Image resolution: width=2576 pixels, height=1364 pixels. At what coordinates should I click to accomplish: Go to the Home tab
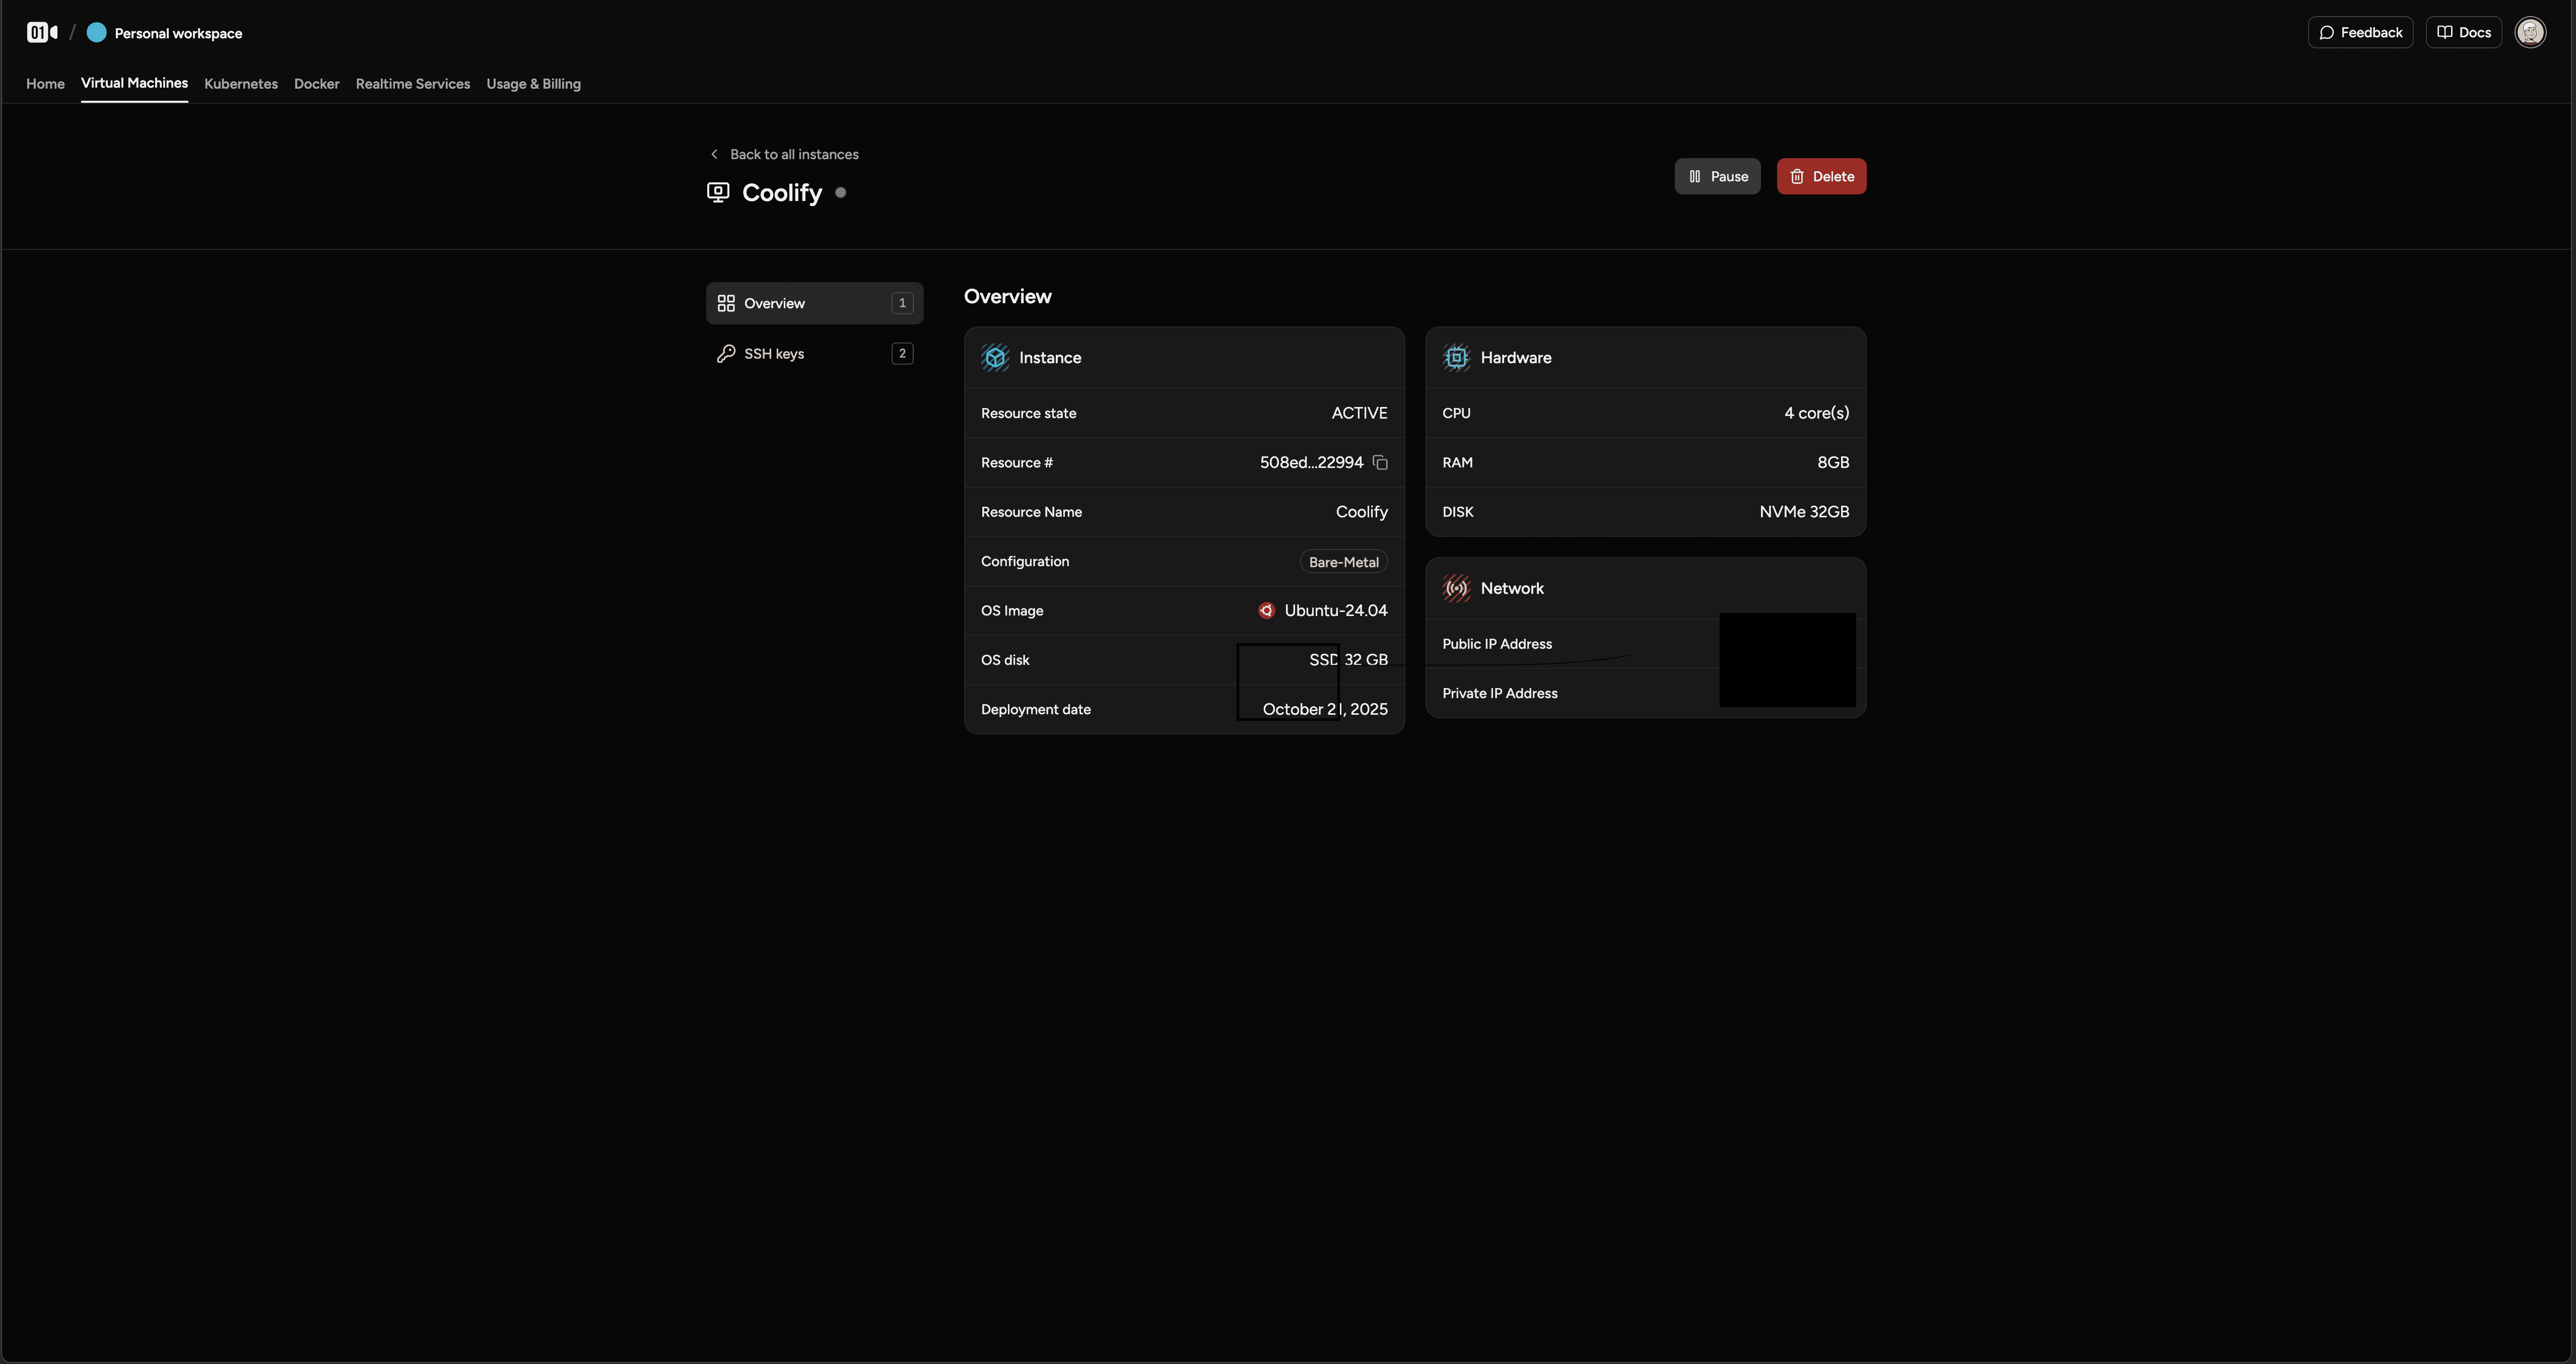[x=45, y=84]
